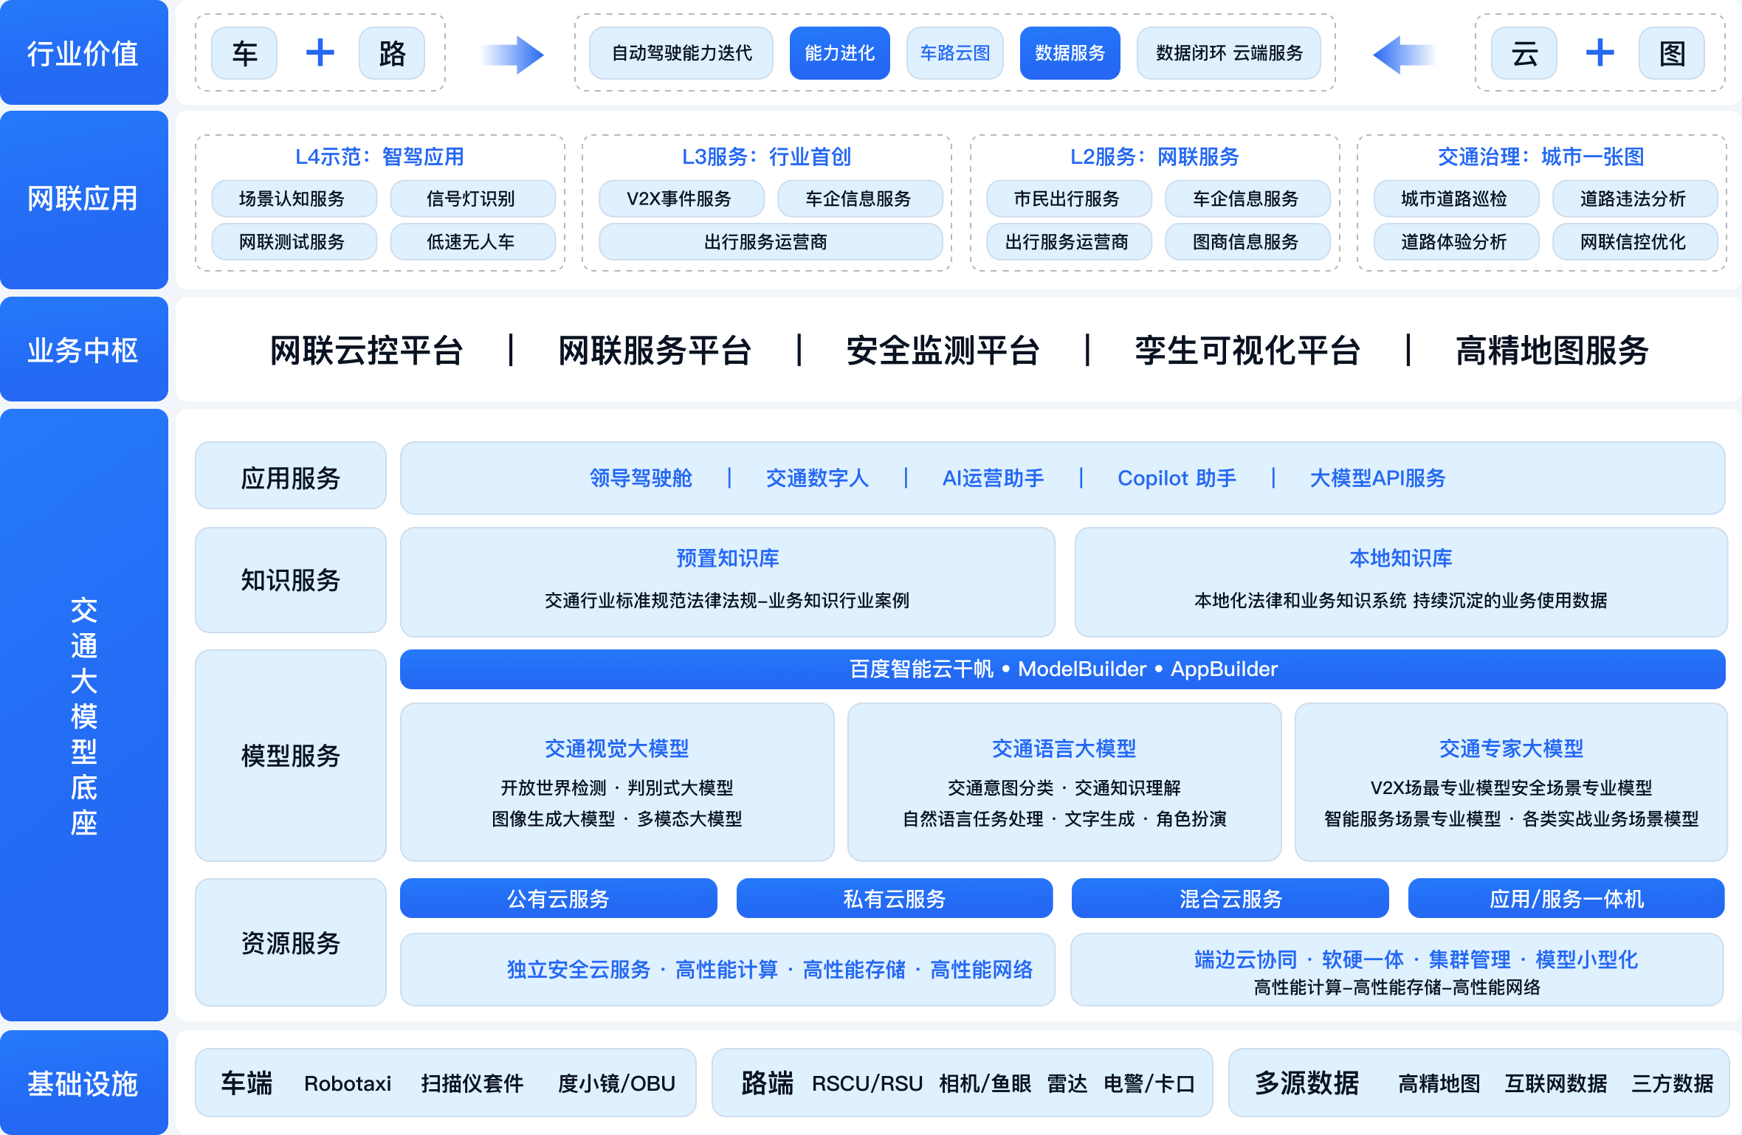The height and width of the screenshot is (1135, 1742).
Task: Select the 车 (vehicle) icon
Action: coord(244,52)
